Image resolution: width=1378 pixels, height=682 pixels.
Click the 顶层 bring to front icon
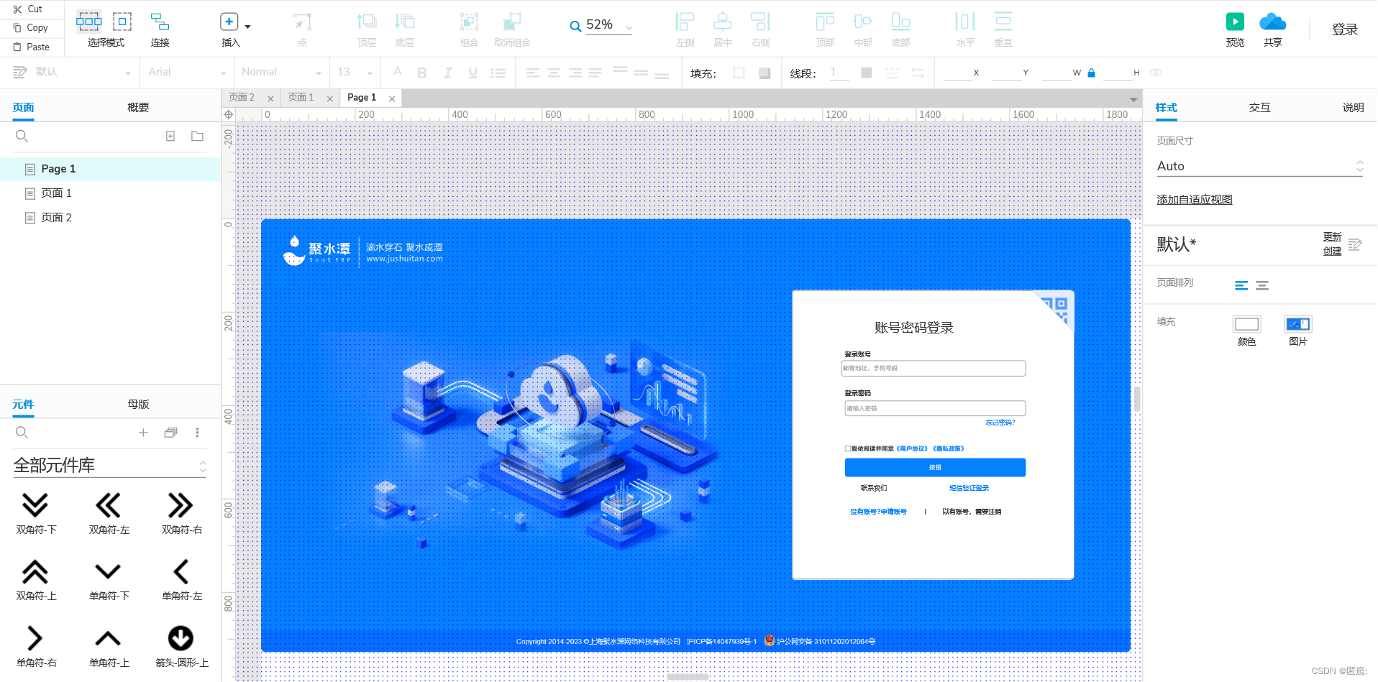[367, 22]
